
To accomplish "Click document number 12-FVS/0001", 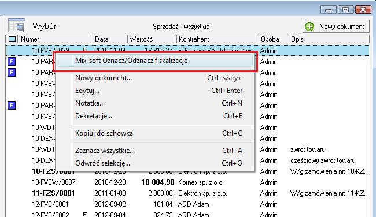I will pyautogui.click(x=50, y=204).
